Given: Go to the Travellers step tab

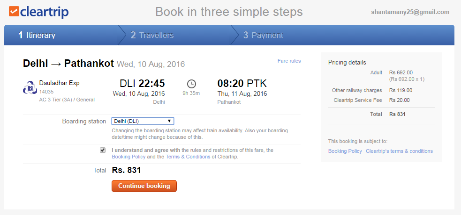Looking at the screenshot, I should 152,35.
